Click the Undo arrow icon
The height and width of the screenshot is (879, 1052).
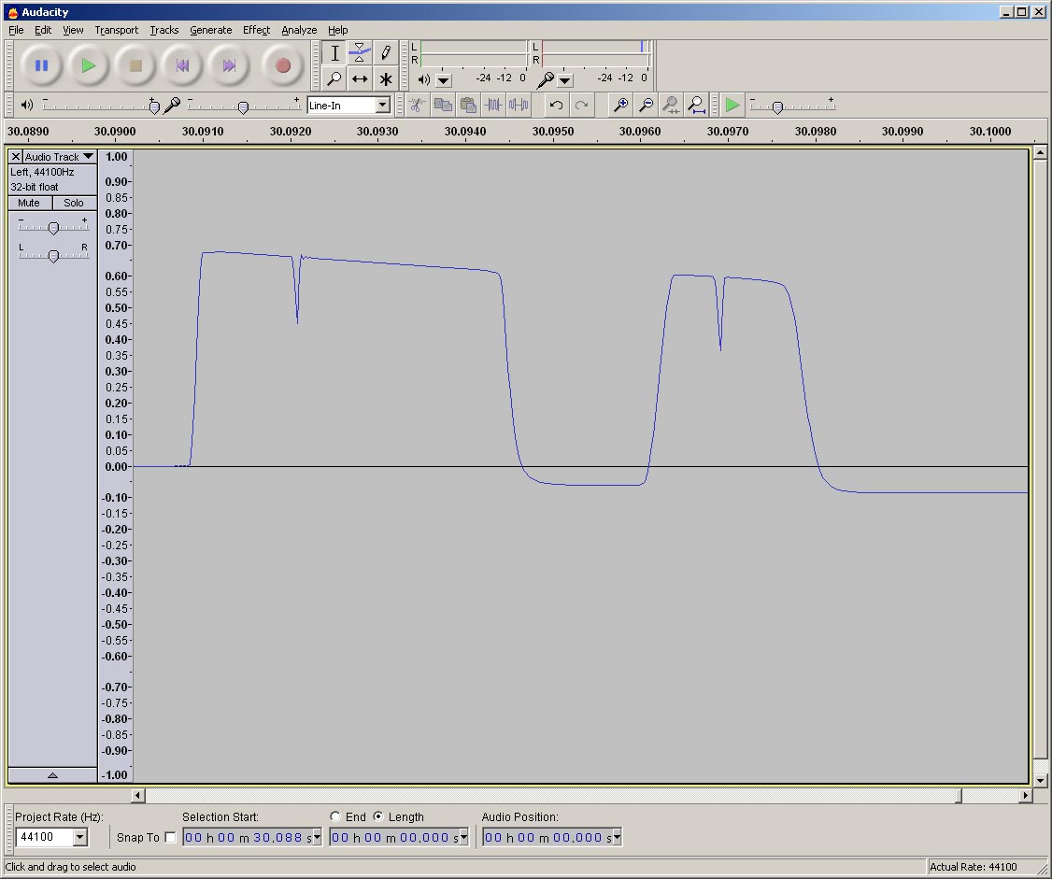(x=556, y=105)
